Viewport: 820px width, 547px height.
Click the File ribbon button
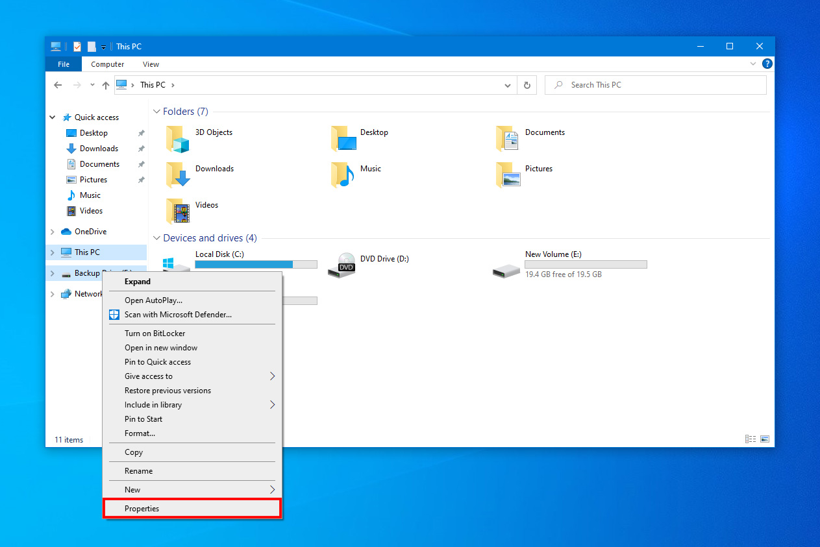(x=64, y=64)
